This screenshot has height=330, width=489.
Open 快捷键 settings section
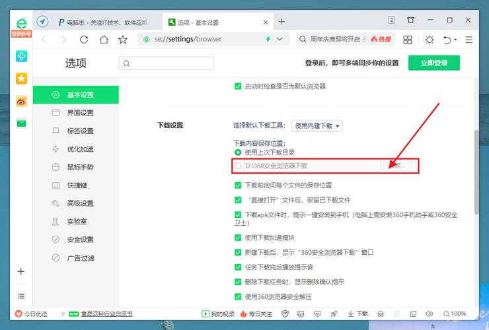coord(76,185)
